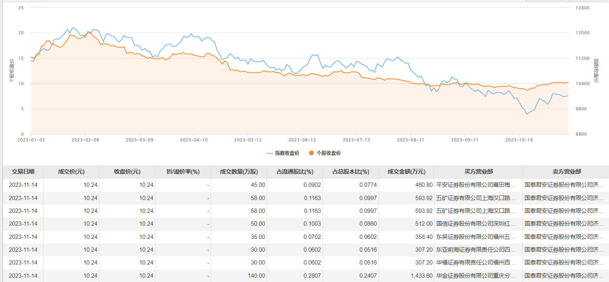This screenshot has height=282, width=609.
Task: Click the 45.00 volume cell
Action: [239, 185]
